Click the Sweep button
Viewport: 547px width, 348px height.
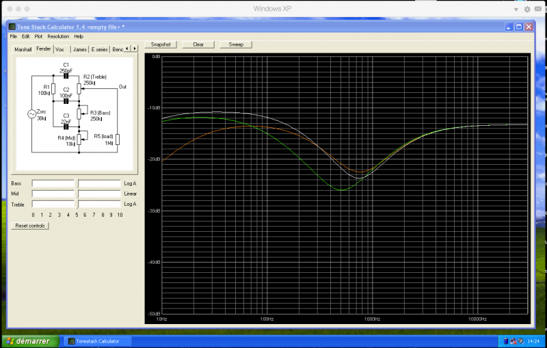point(236,44)
